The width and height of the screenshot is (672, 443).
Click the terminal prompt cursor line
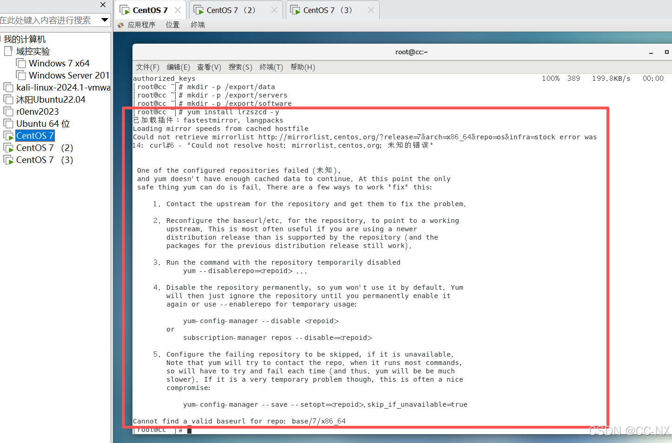[x=162, y=430]
